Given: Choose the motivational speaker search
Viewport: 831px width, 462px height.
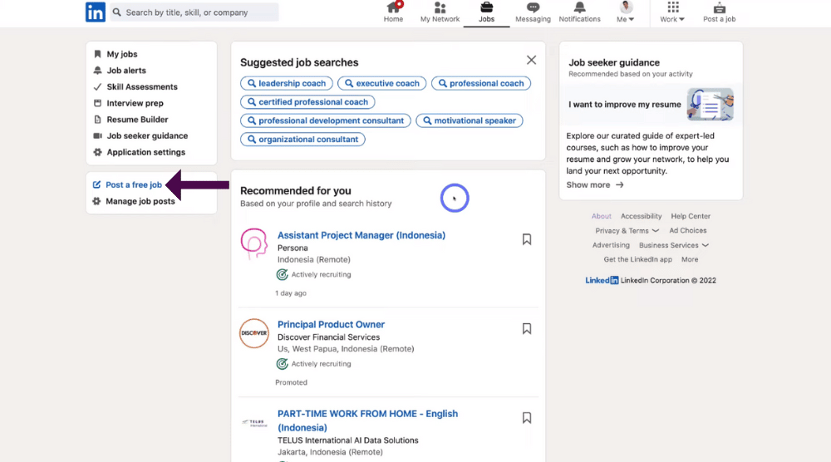Looking at the screenshot, I should [x=469, y=120].
